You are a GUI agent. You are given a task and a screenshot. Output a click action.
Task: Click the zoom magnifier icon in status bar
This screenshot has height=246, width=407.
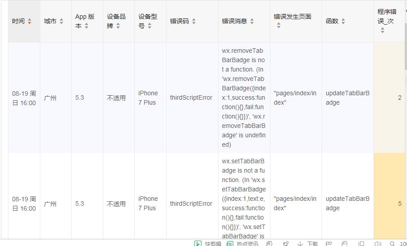pos(392,243)
